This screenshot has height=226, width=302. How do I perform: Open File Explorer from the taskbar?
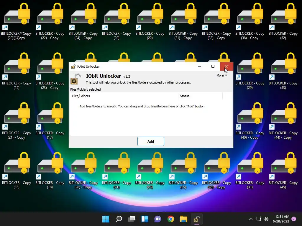tap(183, 219)
